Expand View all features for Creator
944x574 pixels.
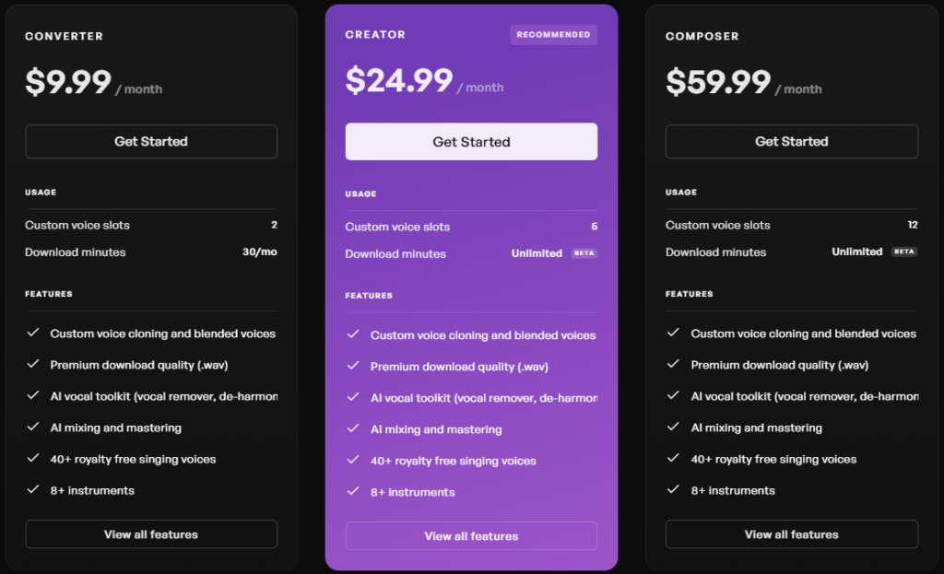pyautogui.click(x=471, y=536)
